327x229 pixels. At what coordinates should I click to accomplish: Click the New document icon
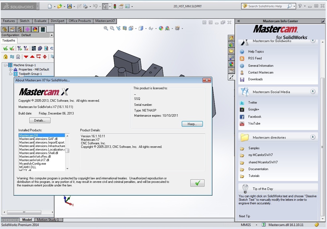point(50,6)
